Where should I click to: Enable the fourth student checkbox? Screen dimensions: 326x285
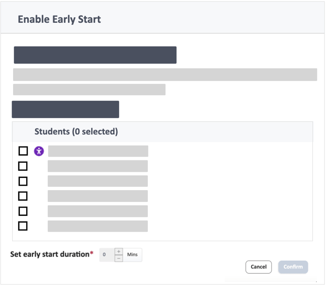click(23, 196)
